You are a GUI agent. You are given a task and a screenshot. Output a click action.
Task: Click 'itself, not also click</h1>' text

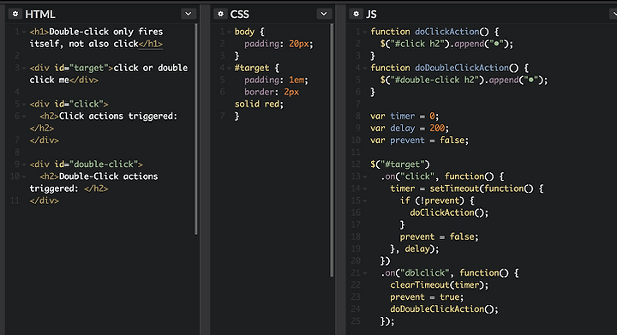coord(96,44)
